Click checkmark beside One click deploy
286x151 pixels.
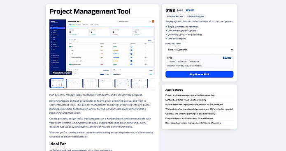click(x=167, y=39)
